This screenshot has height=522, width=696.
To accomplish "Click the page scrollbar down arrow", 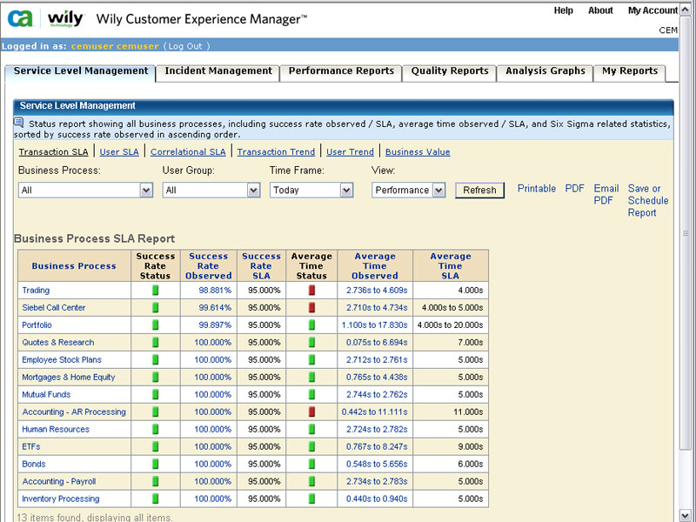I will (685, 515).
